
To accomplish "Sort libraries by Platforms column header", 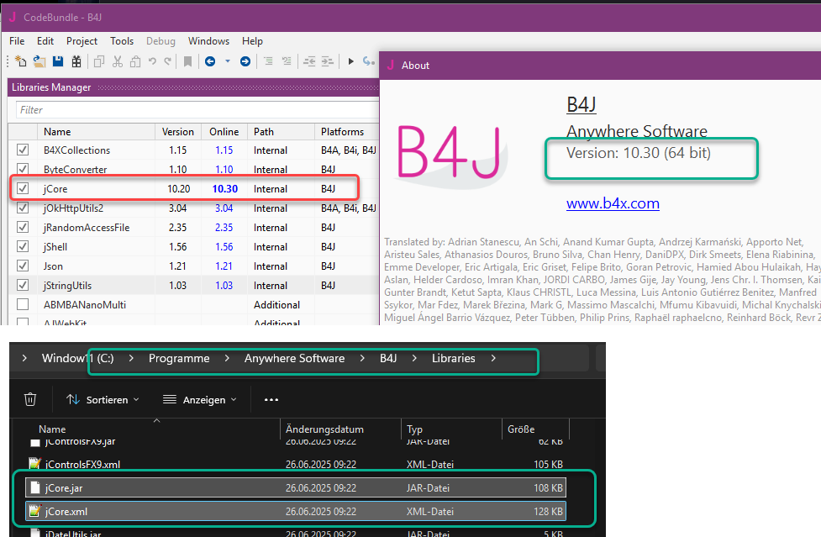I will (x=345, y=132).
